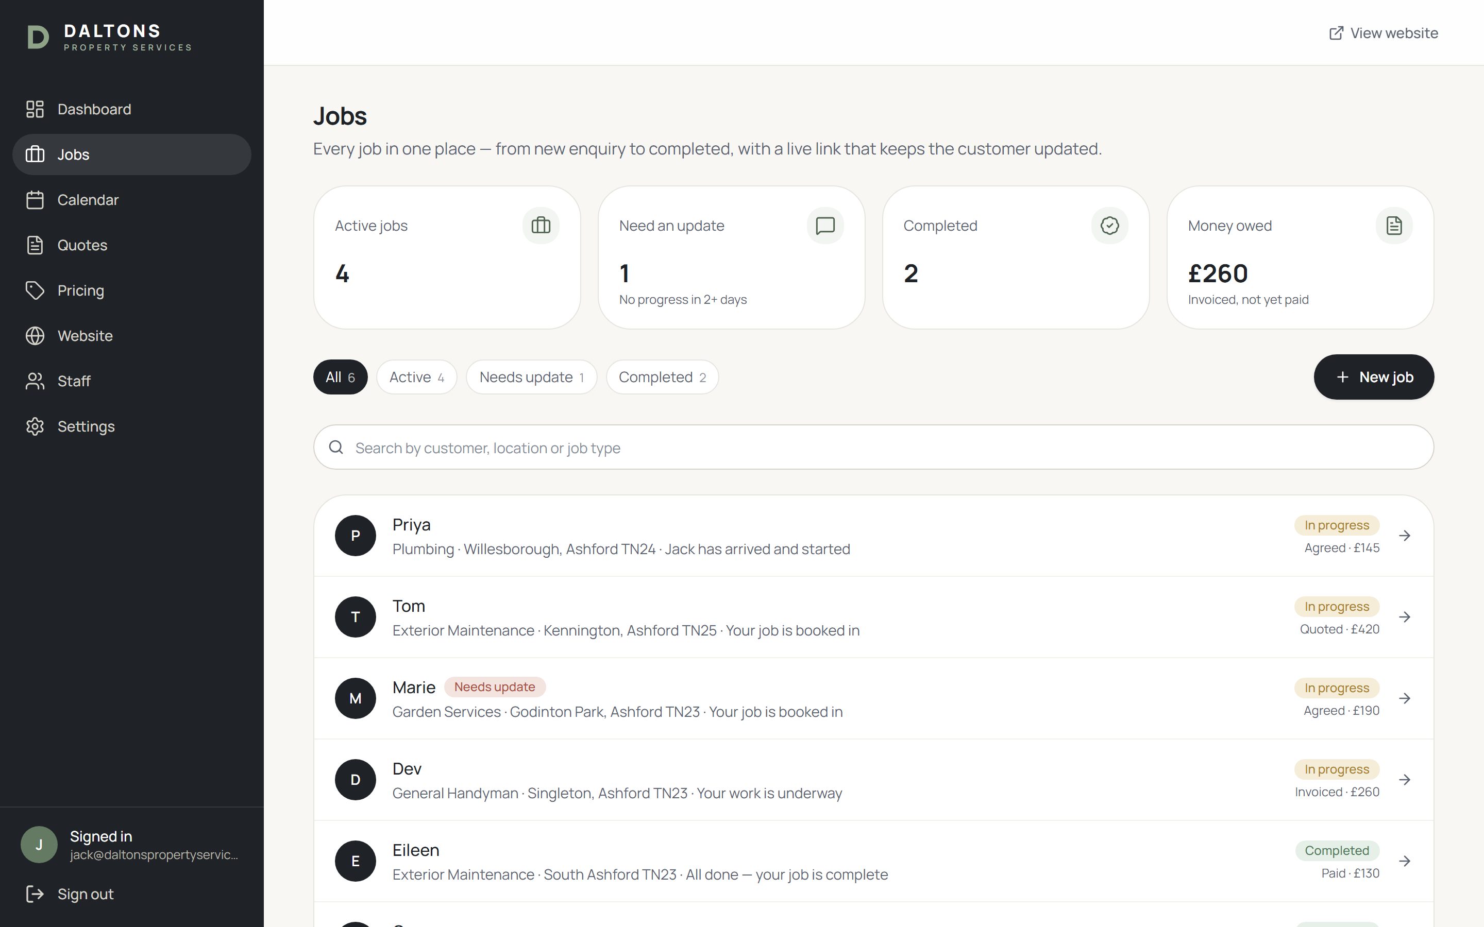Click the text Agreed · £190

pos(1342,711)
